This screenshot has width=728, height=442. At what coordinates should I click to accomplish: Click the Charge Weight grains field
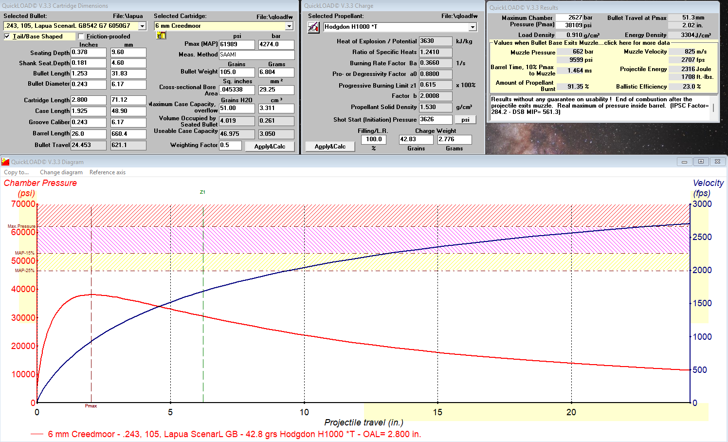click(416, 139)
